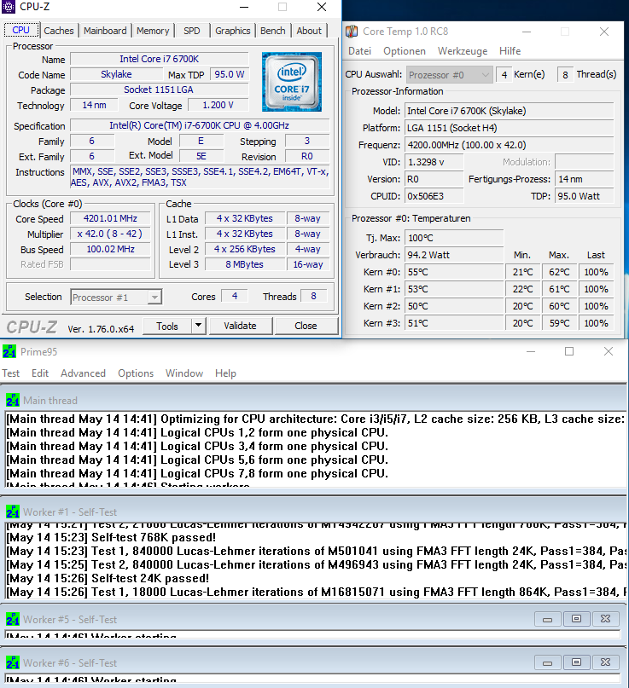Open the Datei menu in Core Temp
Image resolution: width=629 pixels, height=688 pixels.
(x=360, y=51)
